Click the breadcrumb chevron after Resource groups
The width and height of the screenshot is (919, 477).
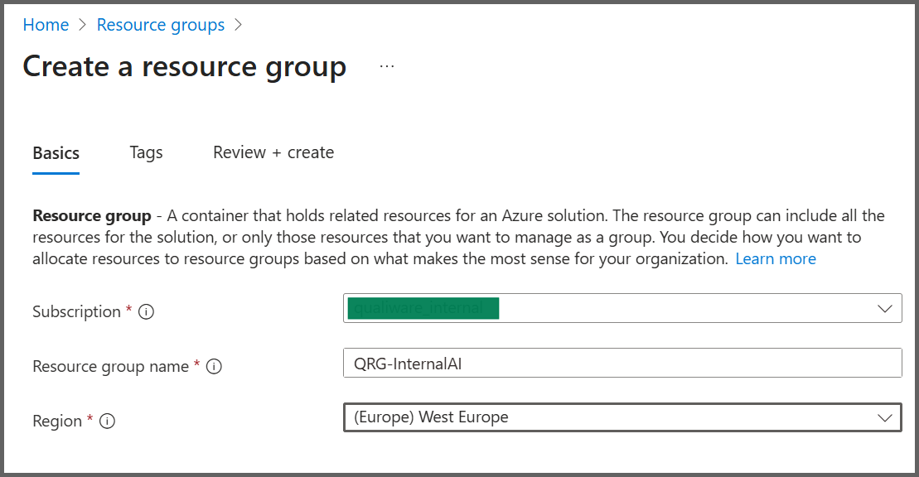point(238,25)
